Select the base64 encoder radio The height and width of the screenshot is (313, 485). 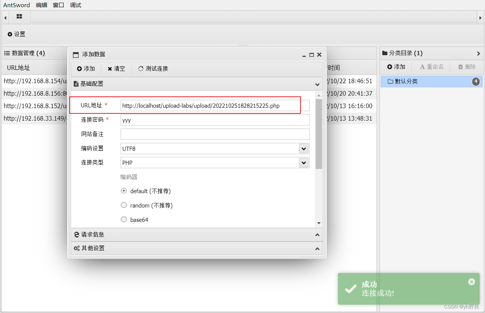(124, 219)
